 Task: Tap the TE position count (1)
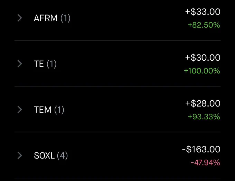[51, 64]
